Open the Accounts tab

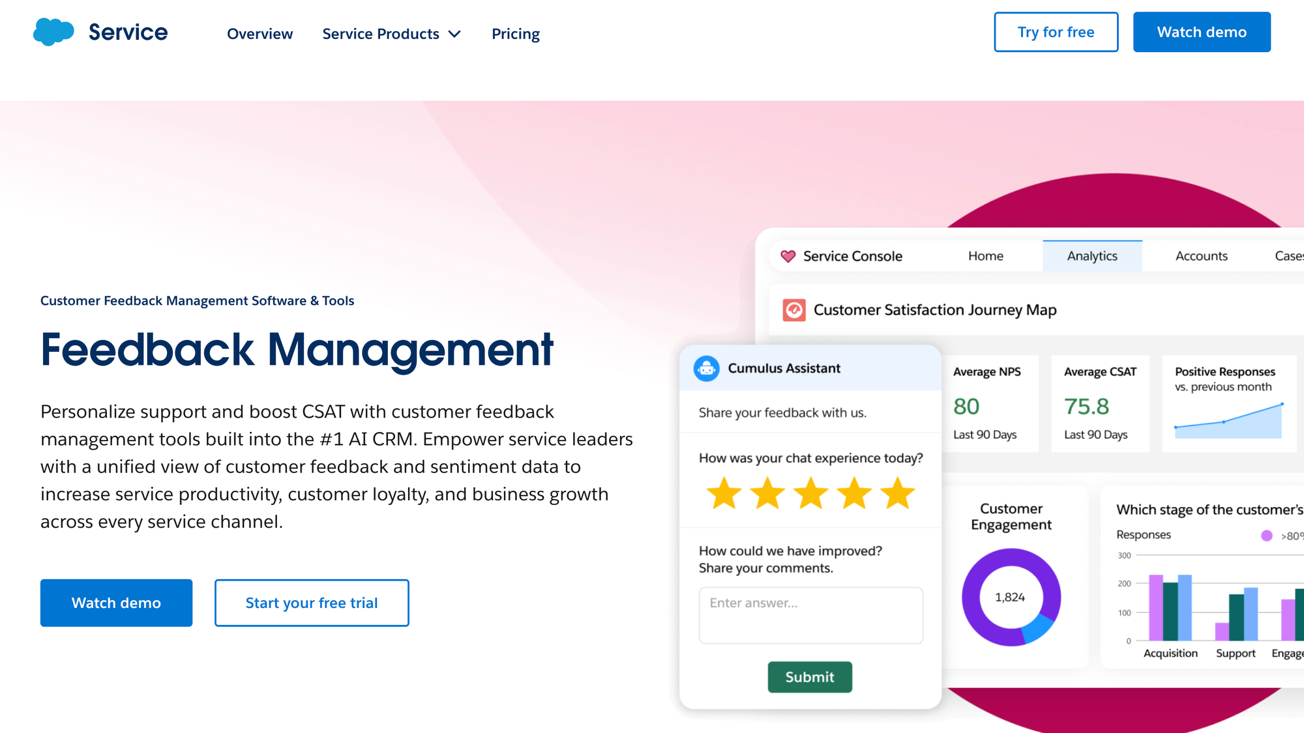pos(1201,255)
